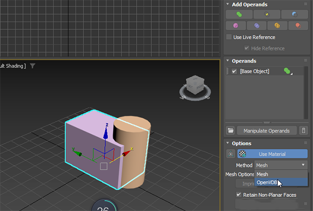Image resolution: width=313 pixels, height=211 pixels.
Task: Click the purple Attach operand button
Action: 256,25
